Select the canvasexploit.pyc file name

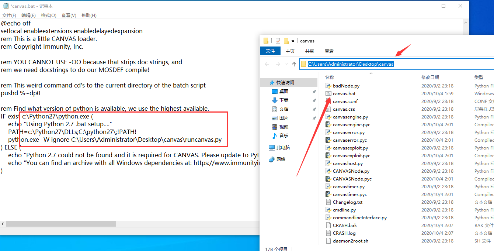pos(351,155)
